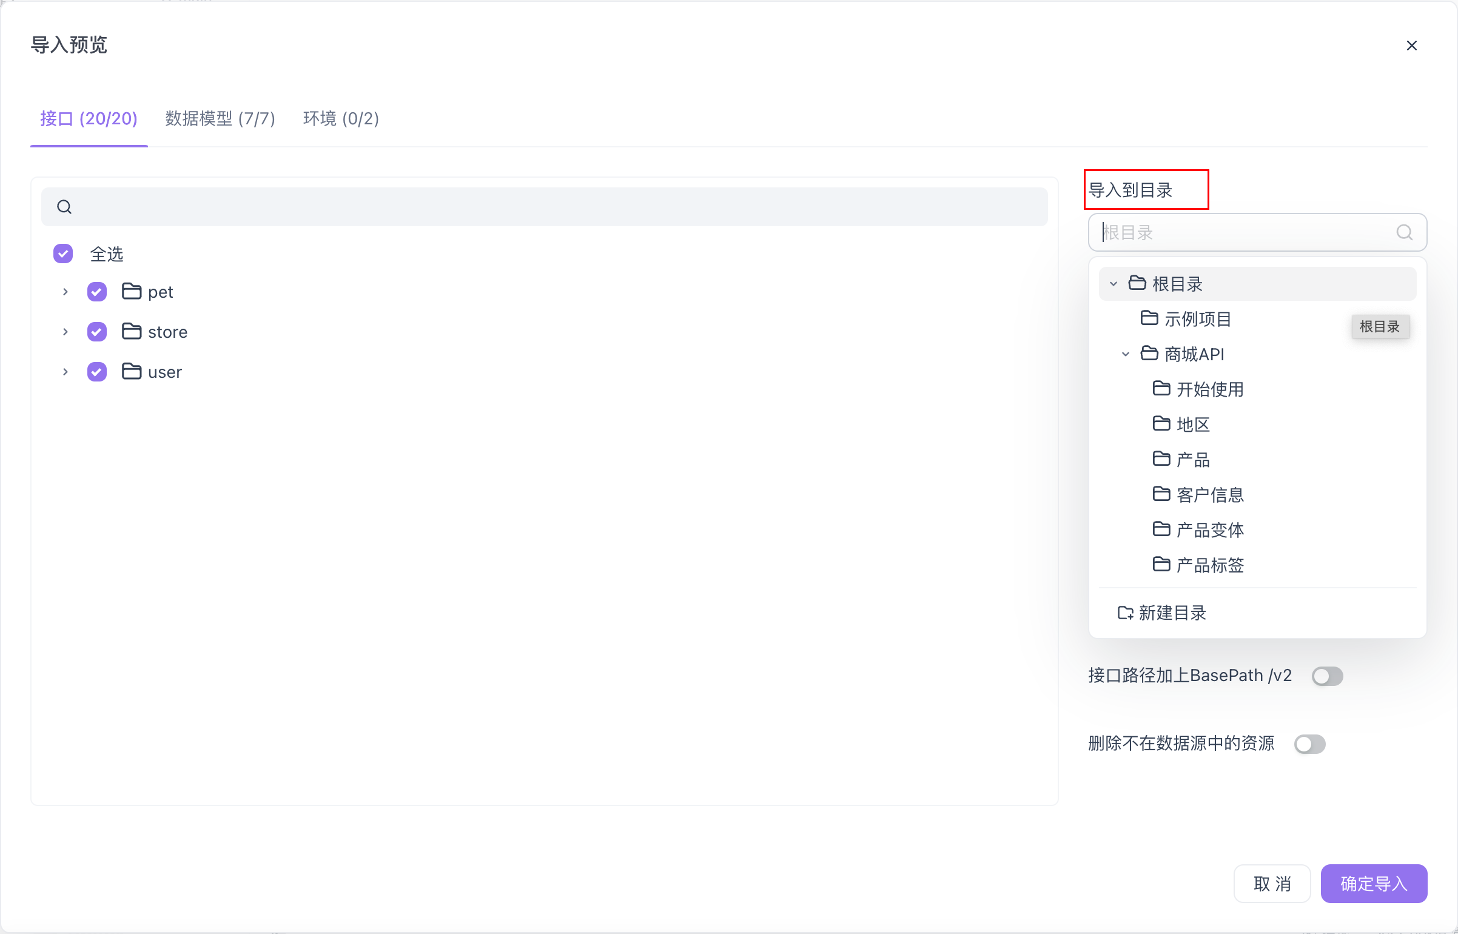Collapse the 商城API directory node
This screenshot has height=934, width=1458.
click(1126, 354)
